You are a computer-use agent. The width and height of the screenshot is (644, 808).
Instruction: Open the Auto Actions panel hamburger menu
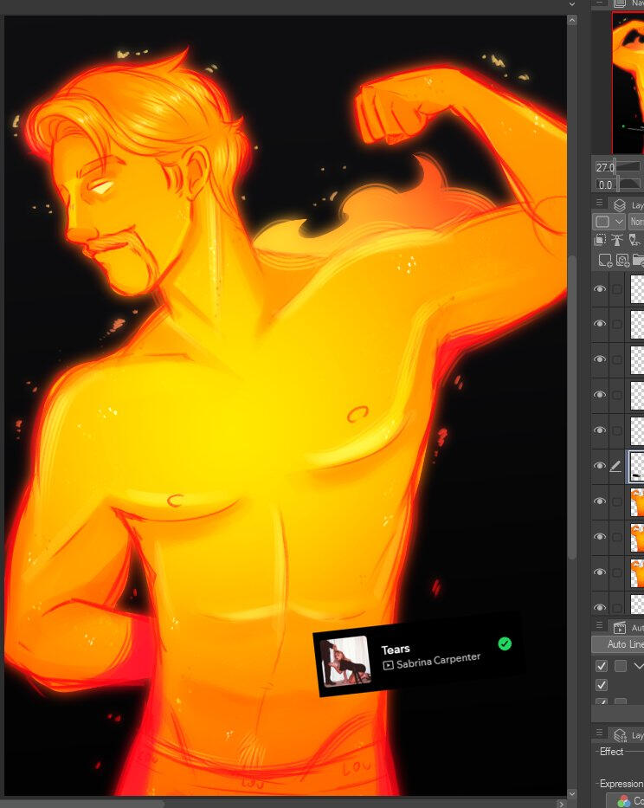click(x=599, y=626)
